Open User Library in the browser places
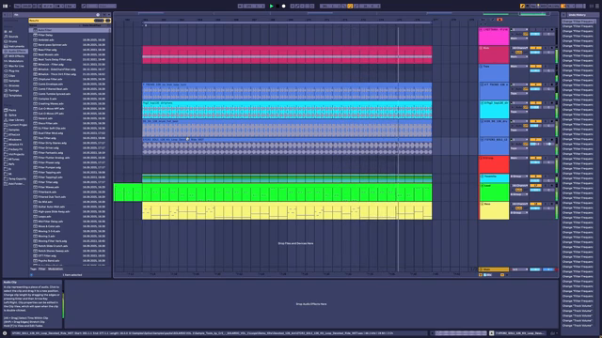The image size is (602, 338). (16, 120)
